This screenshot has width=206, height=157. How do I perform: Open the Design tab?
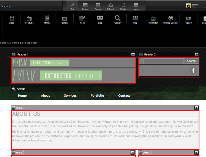pos(85,6)
